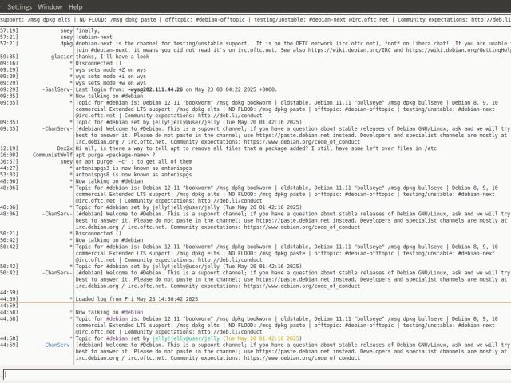Click 'wys sets mode +w on wys' line
511x383 pixels.
pos(111,83)
